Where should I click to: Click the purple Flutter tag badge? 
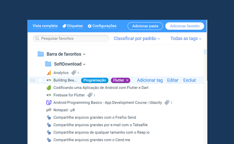(x=119, y=80)
